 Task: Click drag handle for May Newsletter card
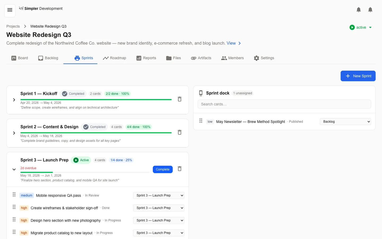[201, 121]
